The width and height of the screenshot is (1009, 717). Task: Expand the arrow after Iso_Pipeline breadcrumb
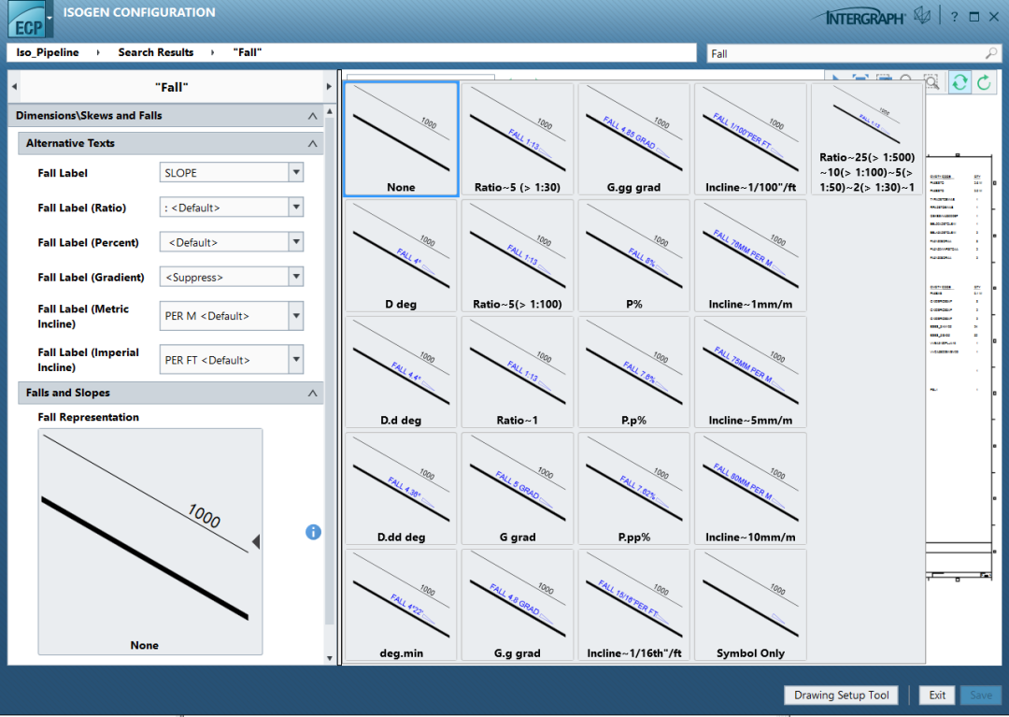pos(98,52)
